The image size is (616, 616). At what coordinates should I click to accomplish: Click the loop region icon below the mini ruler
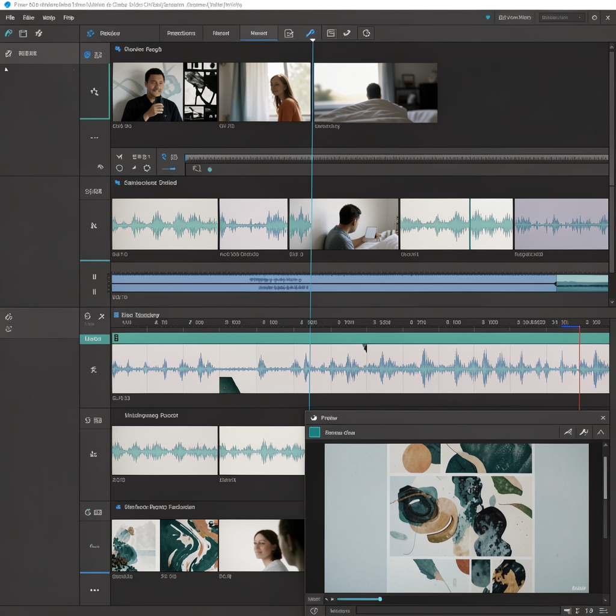click(x=197, y=168)
